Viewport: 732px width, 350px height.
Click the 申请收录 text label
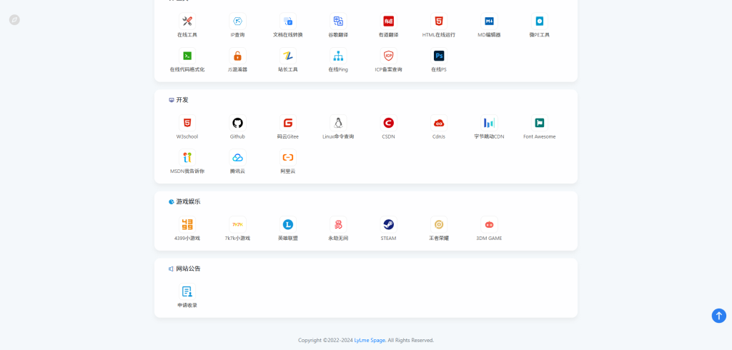[x=187, y=305]
